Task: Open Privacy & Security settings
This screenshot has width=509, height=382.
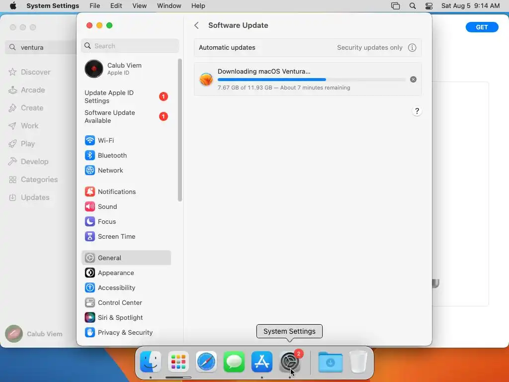Action: pos(126,333)
